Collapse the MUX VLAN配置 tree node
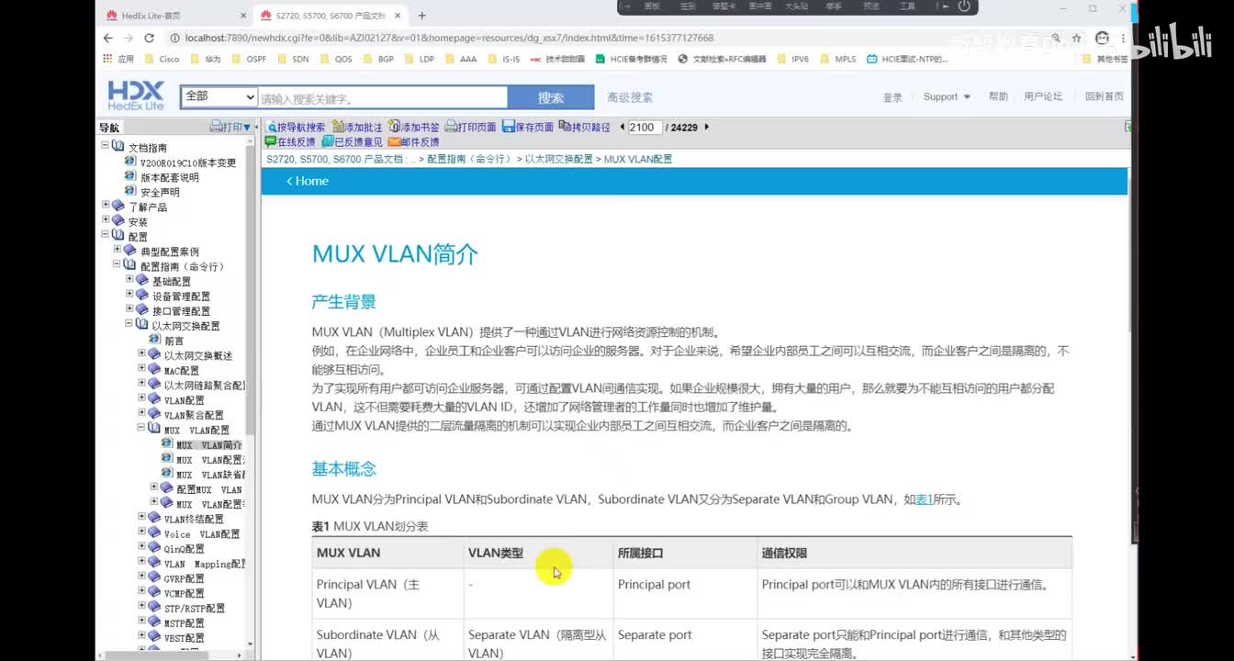Viewport: 1234px width, 661px height. [141, 428]
